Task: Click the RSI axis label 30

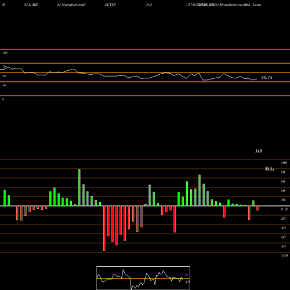Action: coord(4,85)
